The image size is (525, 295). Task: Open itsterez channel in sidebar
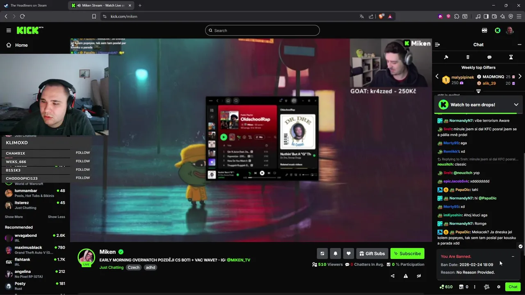(35, 205)
